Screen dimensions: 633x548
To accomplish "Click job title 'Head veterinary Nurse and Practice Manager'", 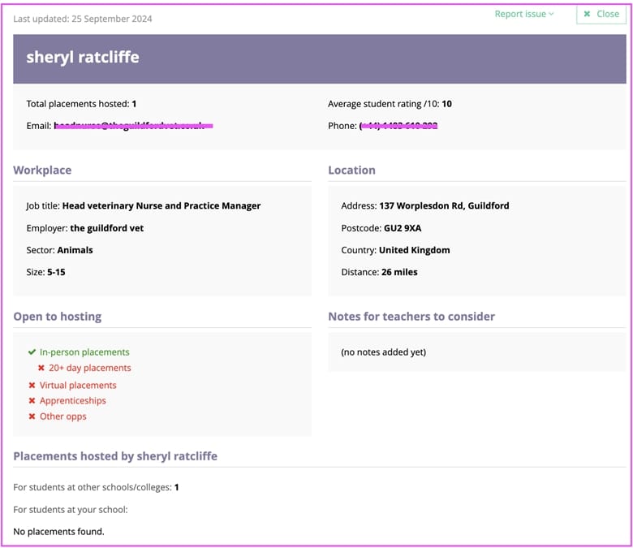I will [161, 206].
